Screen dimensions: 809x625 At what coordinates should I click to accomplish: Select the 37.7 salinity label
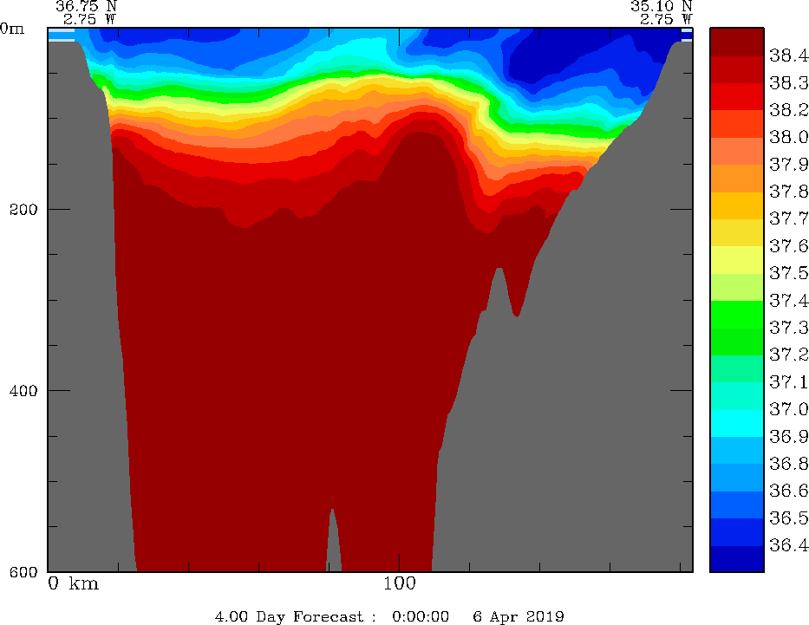click(x=788, y=219)
